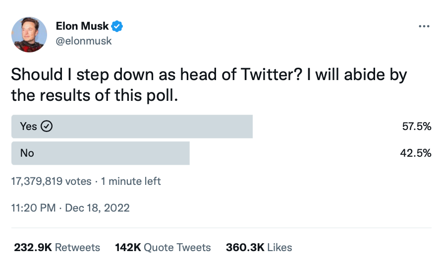The width and height of the screenshot is (439, 259).
Task: Click the checkmark icon beside Yes
Action: [46, 127]
